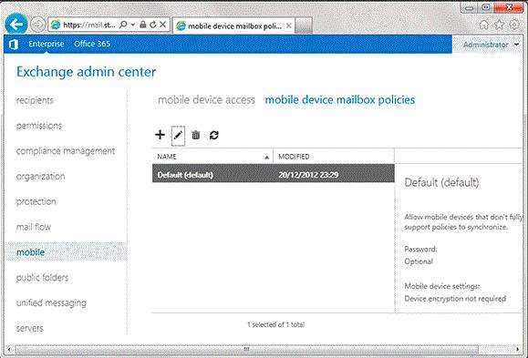Edit selected policy with pencil icon
The width and height of the screenshot is (528, 358).
pyautogui.click(x=178, y=136)
